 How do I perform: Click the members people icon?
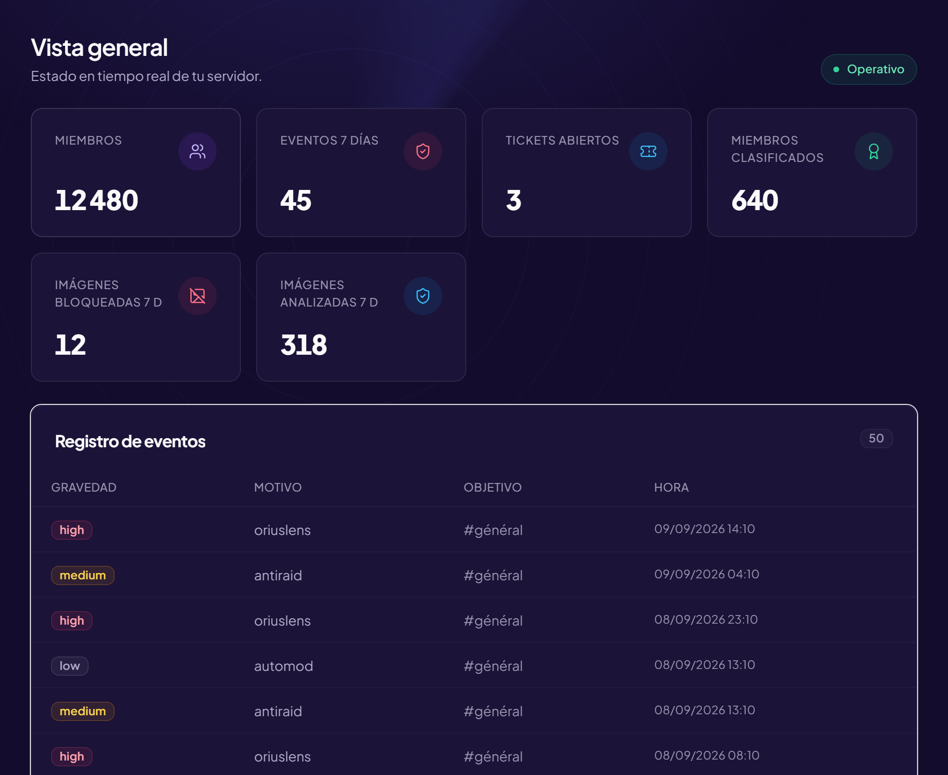[197, 151]
